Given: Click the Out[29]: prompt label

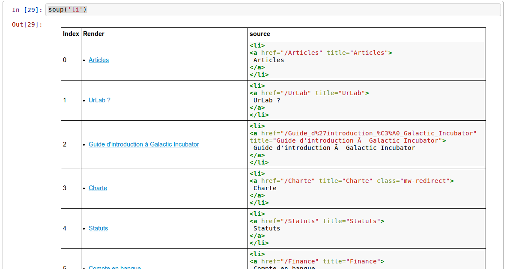Looking at the screenshot, I should click(27, 24).
